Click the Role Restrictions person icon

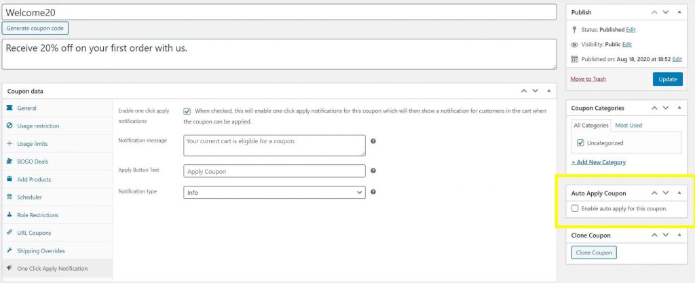pos(10,215)
